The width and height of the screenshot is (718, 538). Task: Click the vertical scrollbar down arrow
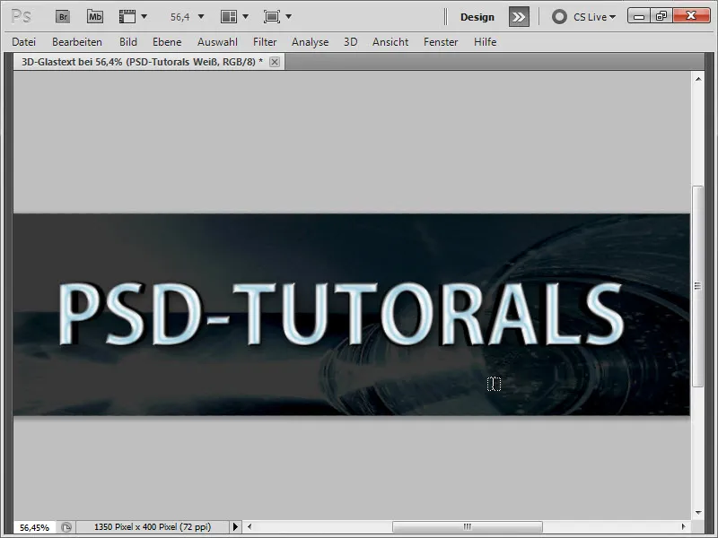point(696,512)
